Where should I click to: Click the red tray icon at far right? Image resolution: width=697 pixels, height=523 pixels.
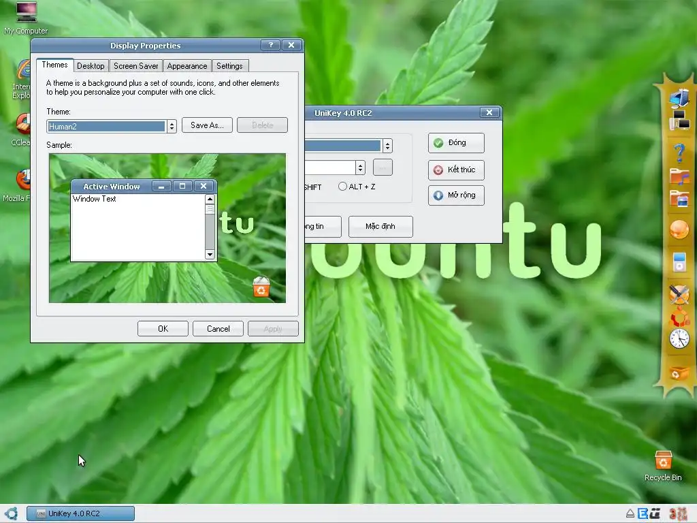679,513
